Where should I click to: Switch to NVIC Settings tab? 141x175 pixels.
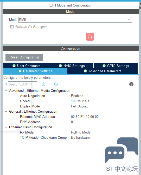(x=72, y=66)
